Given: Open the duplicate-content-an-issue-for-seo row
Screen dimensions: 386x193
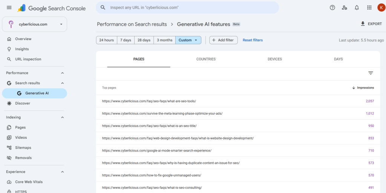Looking at the screenshot, I should [238, 163].
